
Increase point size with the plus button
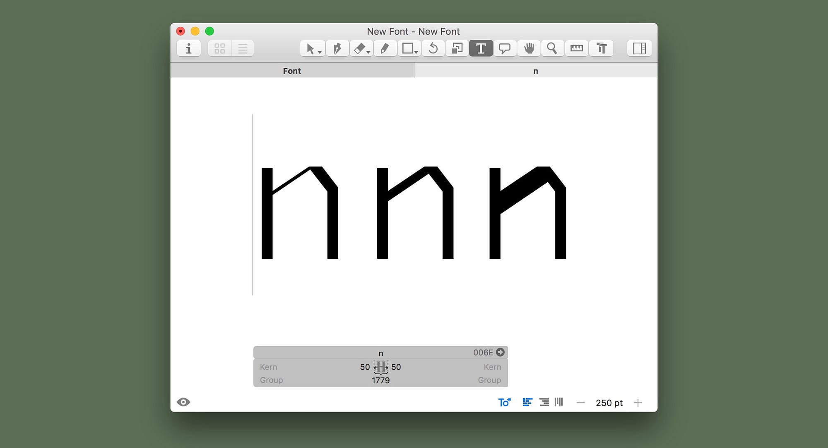pyautogui.click(x=638, y=403)
